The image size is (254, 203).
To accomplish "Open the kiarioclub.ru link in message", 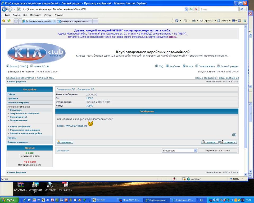I will [x=72, y=126].
